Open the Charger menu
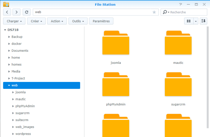210x137 pixels. (14, 21)
